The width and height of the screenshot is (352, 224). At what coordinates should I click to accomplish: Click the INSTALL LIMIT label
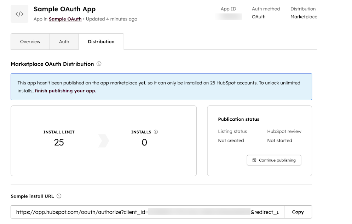pyautogui.click(x=59, y=132)
